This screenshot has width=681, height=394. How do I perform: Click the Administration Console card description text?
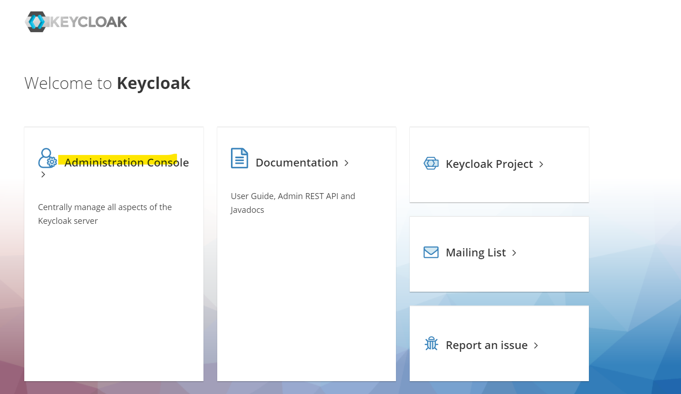pos(105,214)
